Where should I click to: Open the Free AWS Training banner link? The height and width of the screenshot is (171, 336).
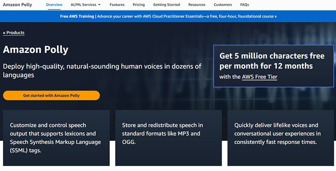(168, 16)
